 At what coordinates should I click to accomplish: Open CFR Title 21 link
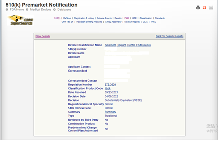[68, 22]
